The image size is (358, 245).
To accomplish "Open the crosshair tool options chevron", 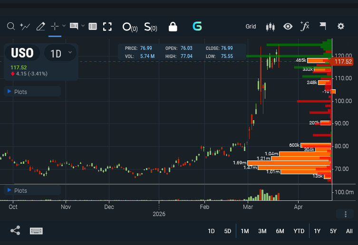I will (x=64, y=26).
